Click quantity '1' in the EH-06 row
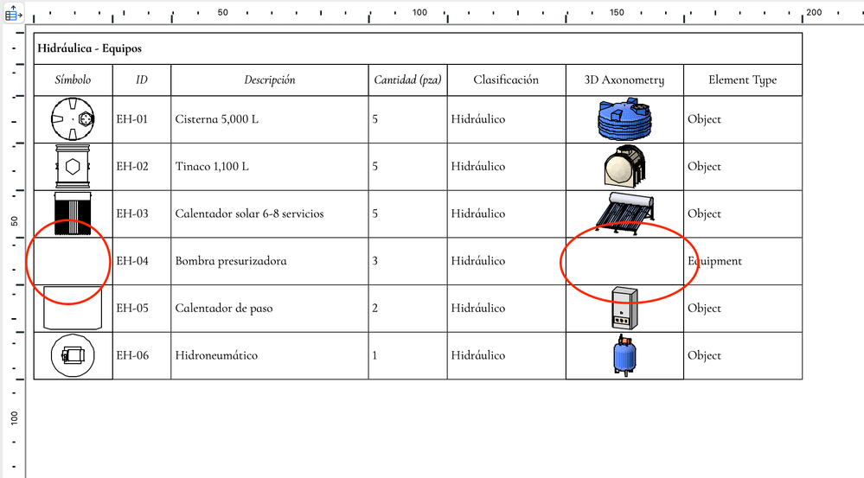Image resolution: width=864 pixels, height=478 pixels. tap(374, 356)
